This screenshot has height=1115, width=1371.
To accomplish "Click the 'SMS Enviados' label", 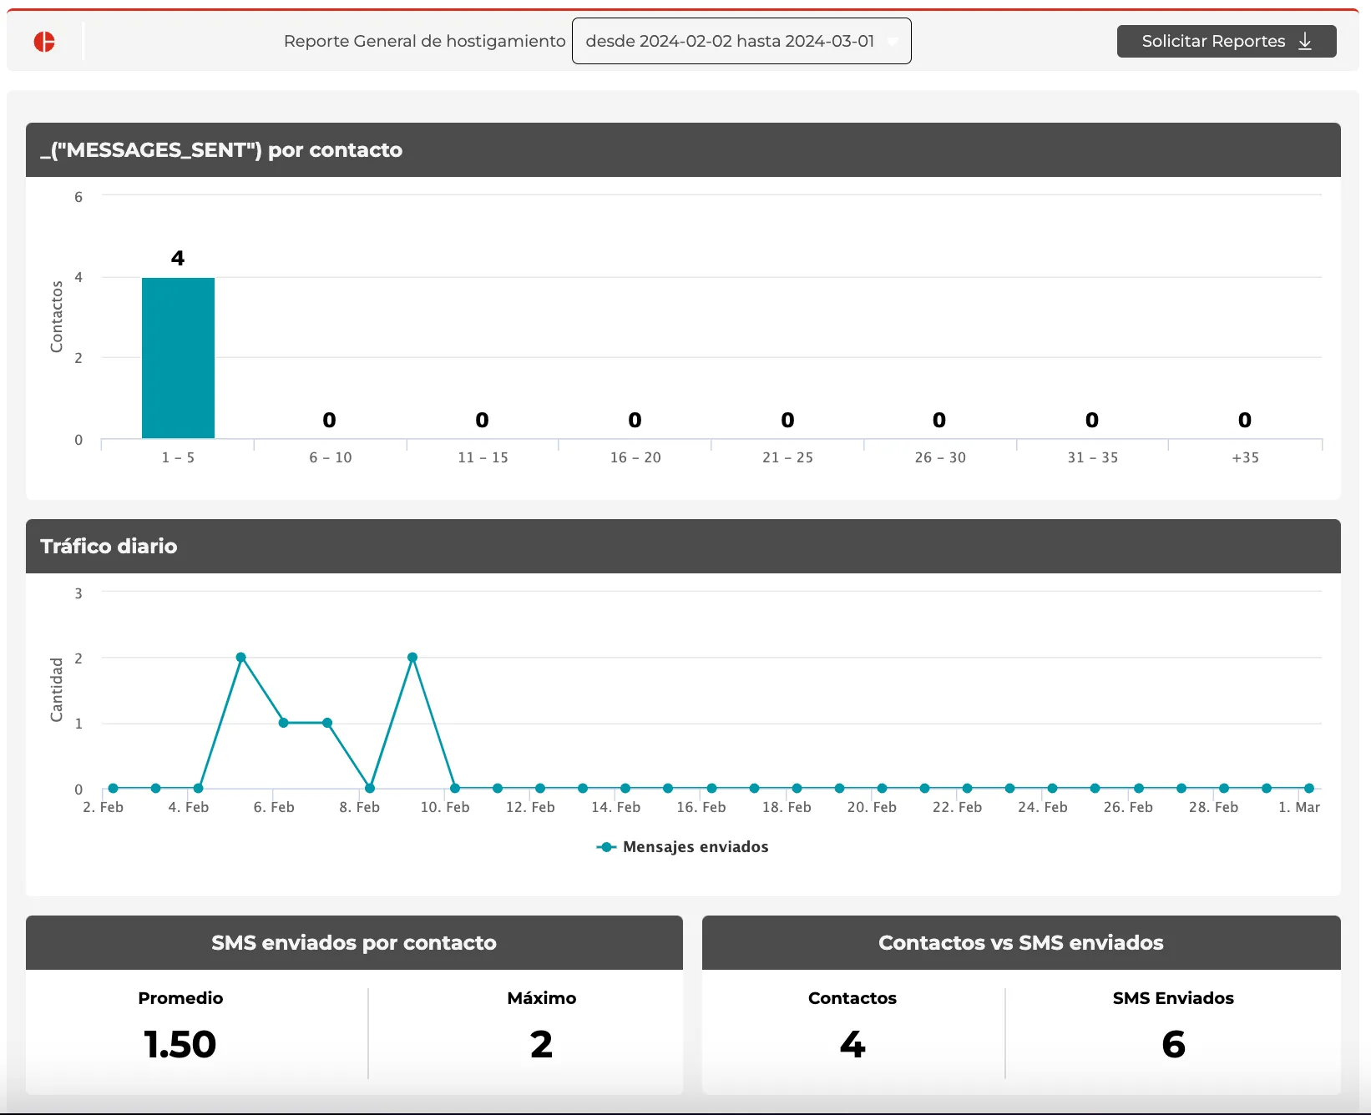I will pyautogui.click(x=1173, y=998).
